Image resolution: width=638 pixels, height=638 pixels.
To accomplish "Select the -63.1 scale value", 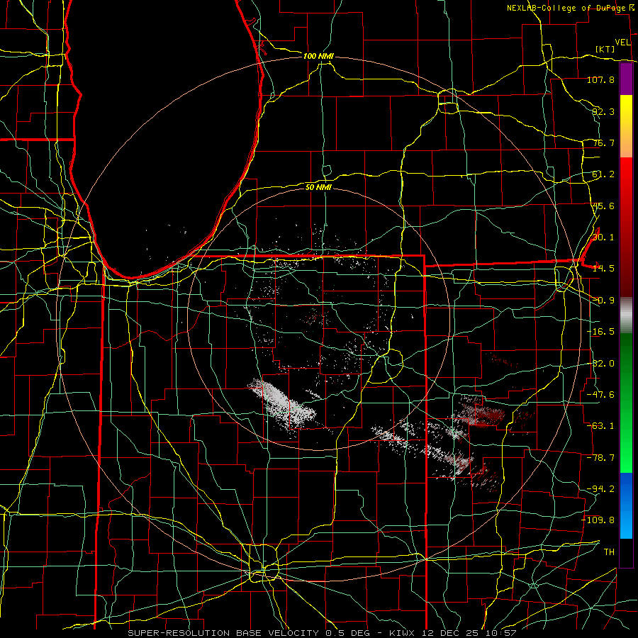I will (x=600, y=426).
